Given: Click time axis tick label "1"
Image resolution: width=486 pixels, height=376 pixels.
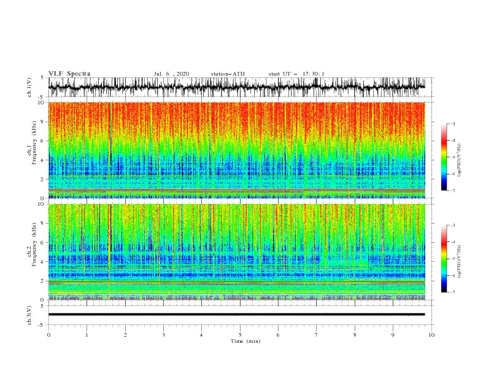Looking at the screenshot, I should click(x=87, y=335).
